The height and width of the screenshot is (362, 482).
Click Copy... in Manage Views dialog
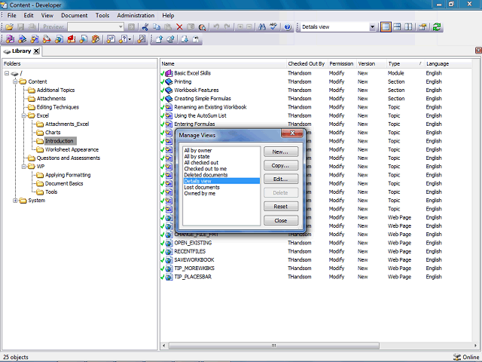281,165
